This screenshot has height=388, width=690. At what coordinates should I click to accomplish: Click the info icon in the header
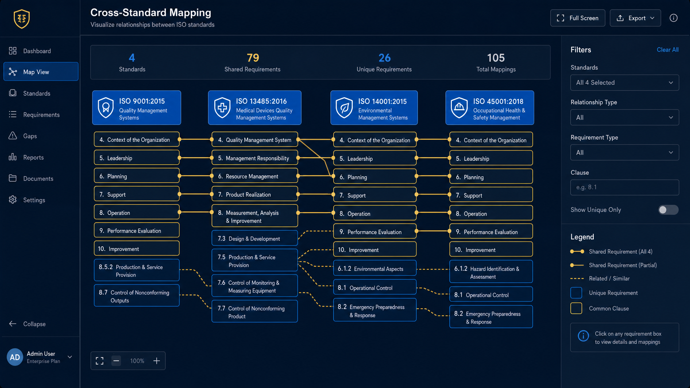(673, 18)
